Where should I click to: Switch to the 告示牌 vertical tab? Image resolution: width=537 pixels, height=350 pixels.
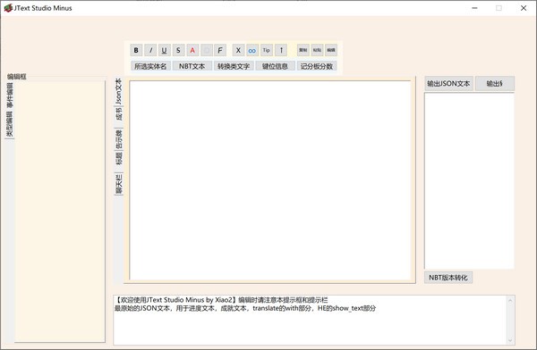tap(118, 139)
